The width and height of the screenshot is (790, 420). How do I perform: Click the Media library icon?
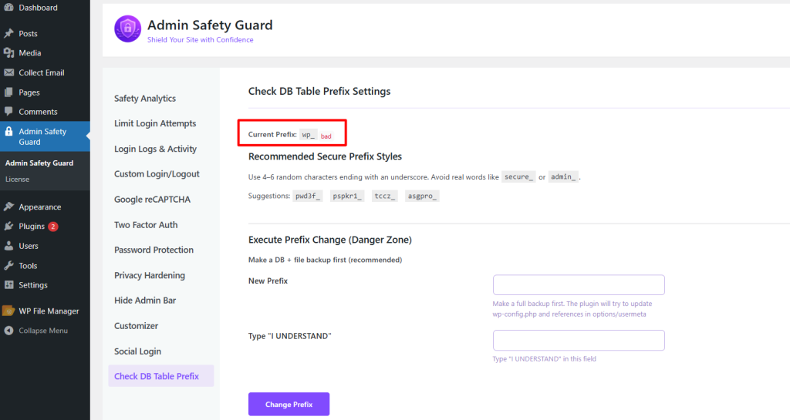pos(8,53)
